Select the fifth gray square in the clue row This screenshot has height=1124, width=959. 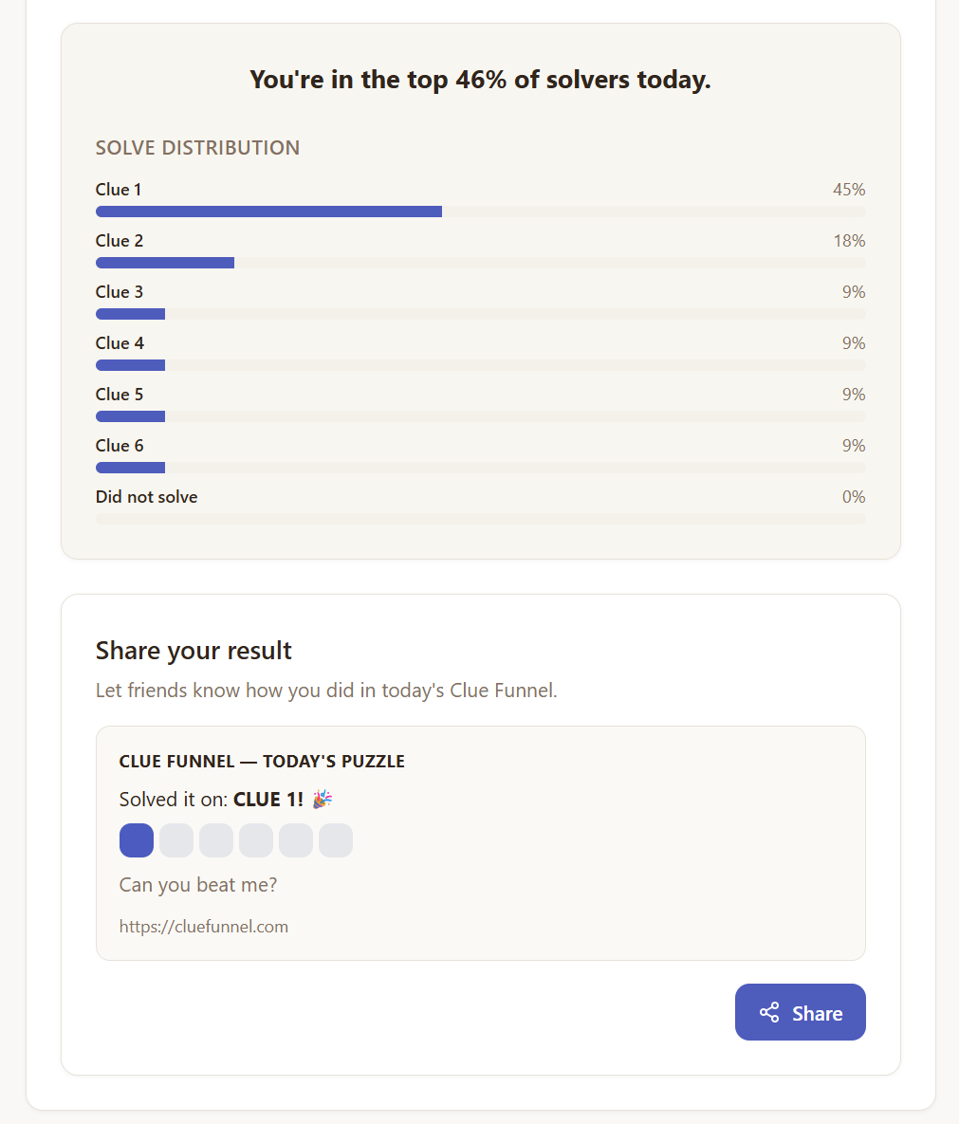295,840
